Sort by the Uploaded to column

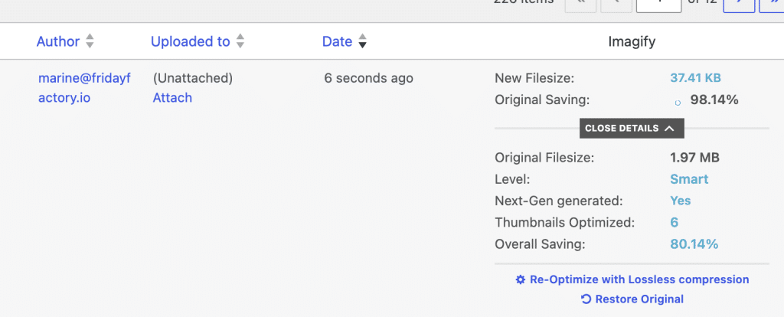[190, 41]
